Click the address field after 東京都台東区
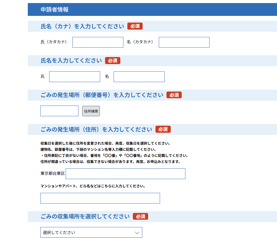The image size is (277, 238). pyautogui.click(x=125, y=174)
